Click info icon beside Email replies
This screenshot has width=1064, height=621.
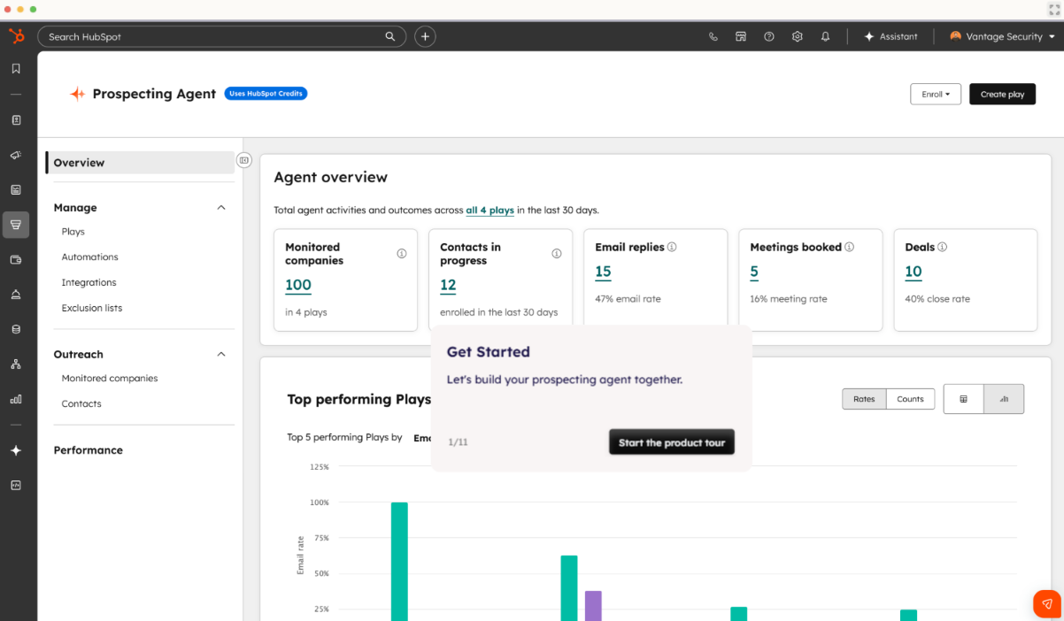[672, 247]
